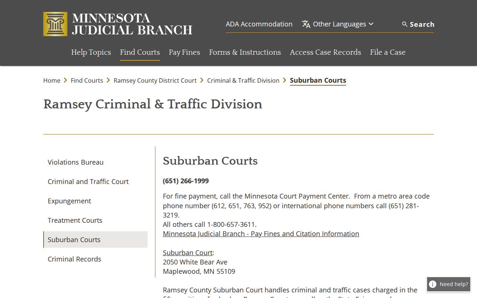The width and height of the screenshot is (477, 298).
Task: Open Criminal & Traffic Division breadcrumb
Action: (243, 80)
